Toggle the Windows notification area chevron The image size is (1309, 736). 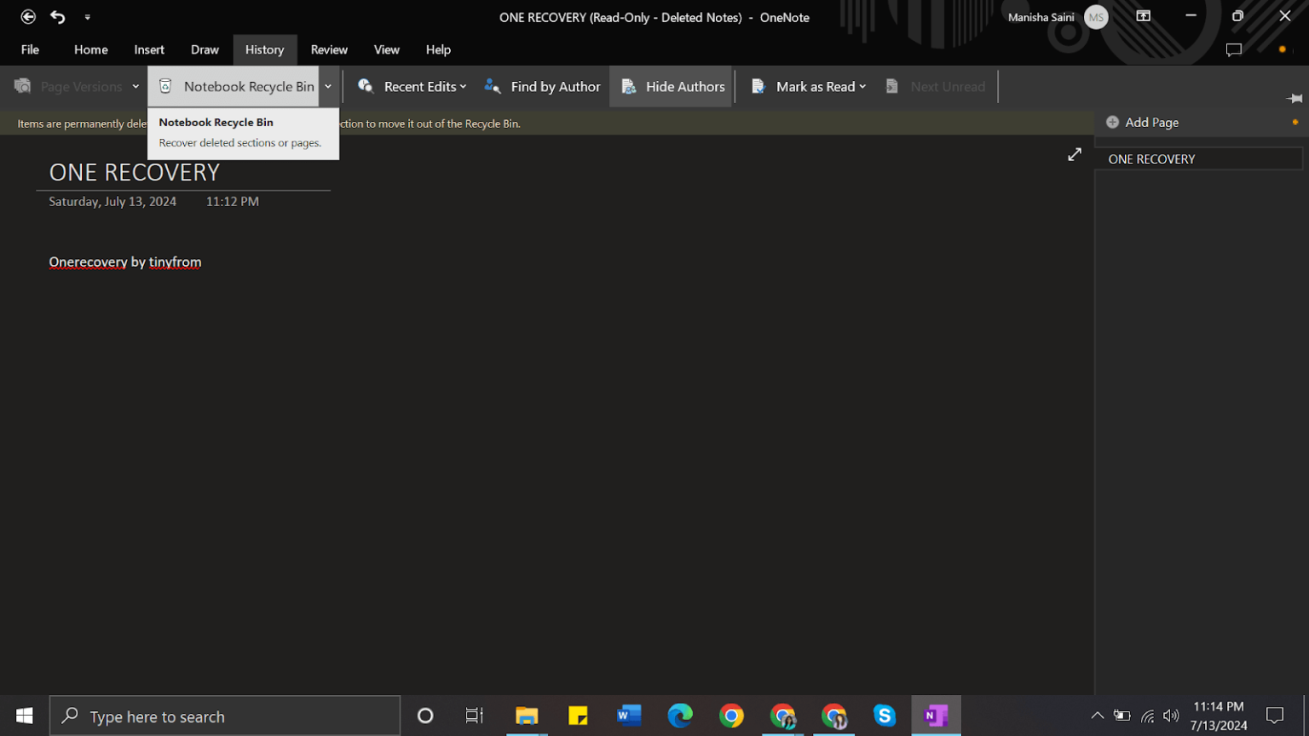[1097, 716]
